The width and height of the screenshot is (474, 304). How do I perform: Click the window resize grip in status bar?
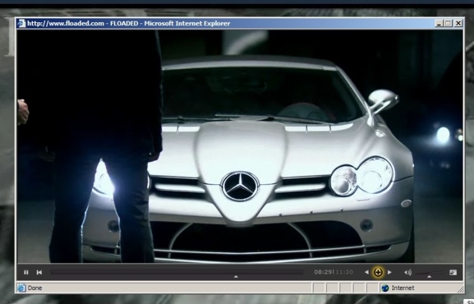coord(460,289)
